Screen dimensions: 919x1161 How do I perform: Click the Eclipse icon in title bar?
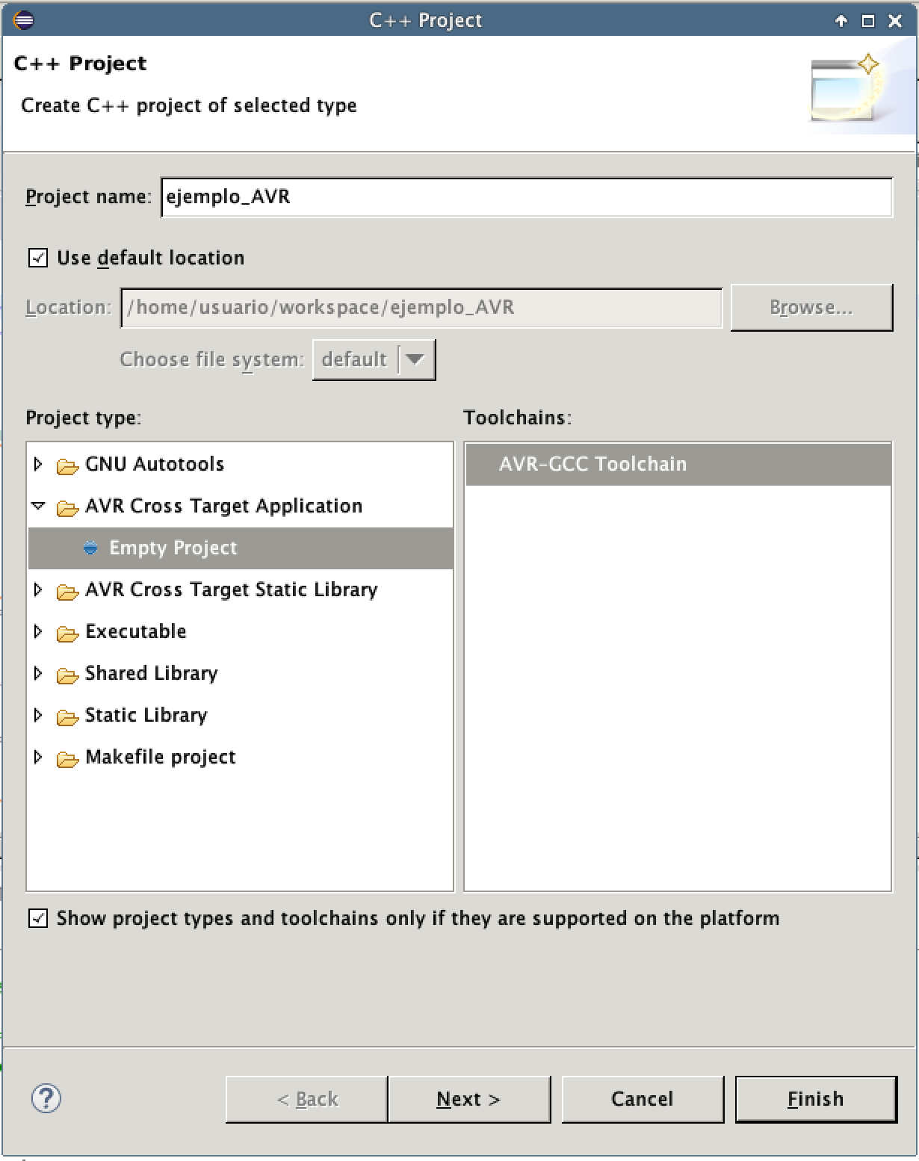[23, 19]
